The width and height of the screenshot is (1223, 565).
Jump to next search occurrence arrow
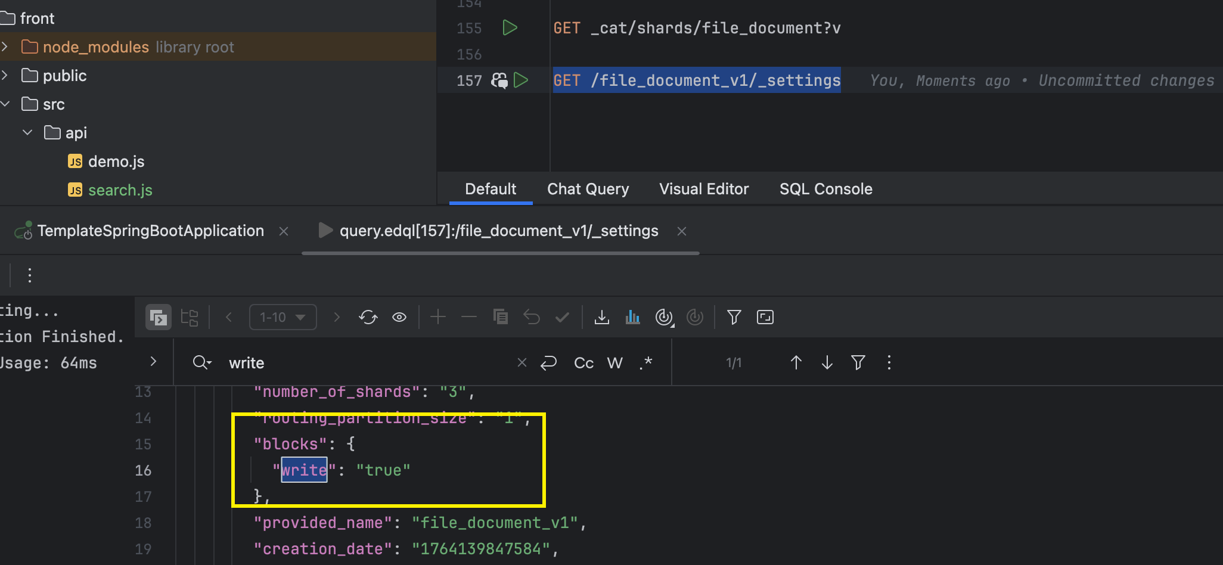pos(827,362)
